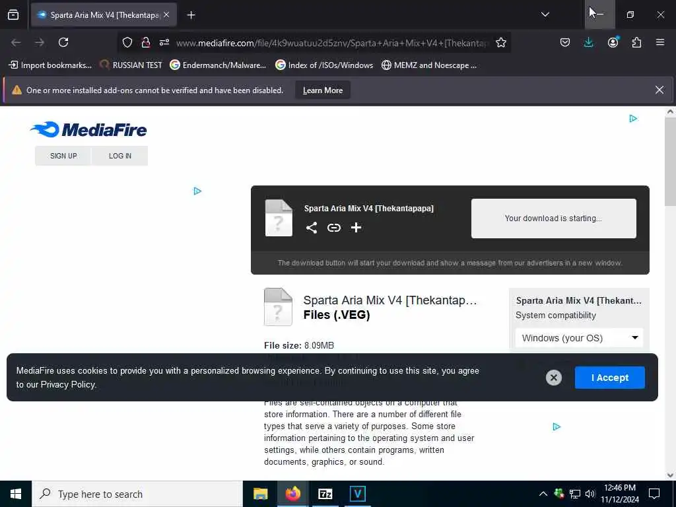Screen dimensions: 676x507
Task: Open File Explorer from taskbar
Action: tap(260, 494)
